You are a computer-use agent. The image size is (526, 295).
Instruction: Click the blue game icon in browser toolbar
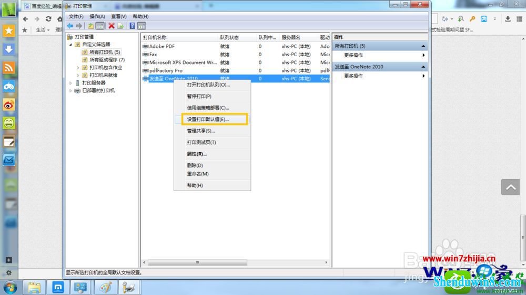484,19
